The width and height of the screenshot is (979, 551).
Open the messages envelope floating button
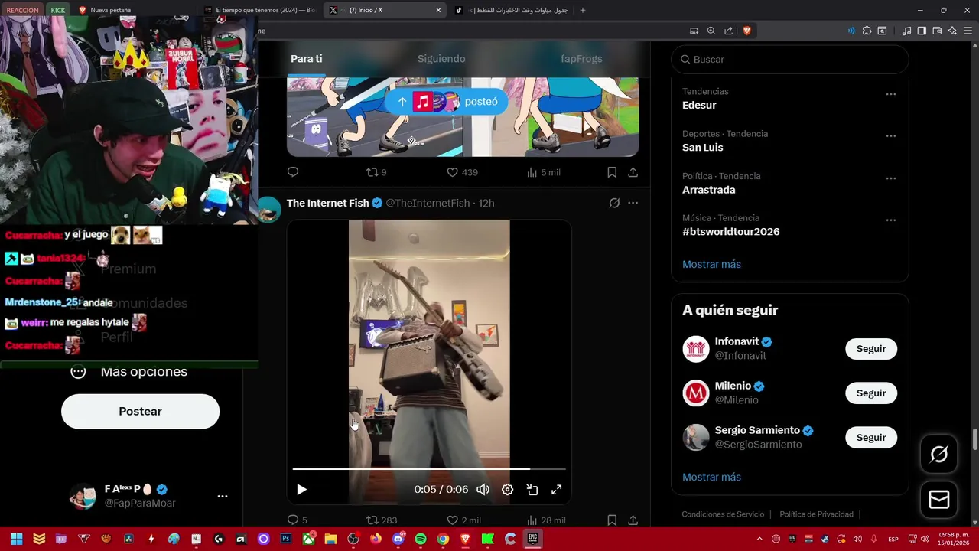[938, 500]
